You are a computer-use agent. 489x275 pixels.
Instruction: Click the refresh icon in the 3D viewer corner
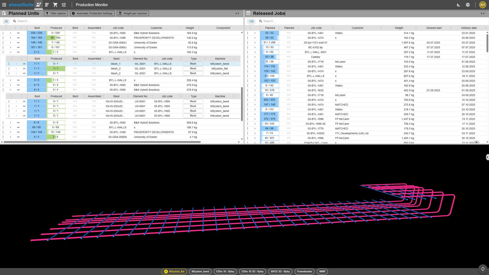pos(483,269)
